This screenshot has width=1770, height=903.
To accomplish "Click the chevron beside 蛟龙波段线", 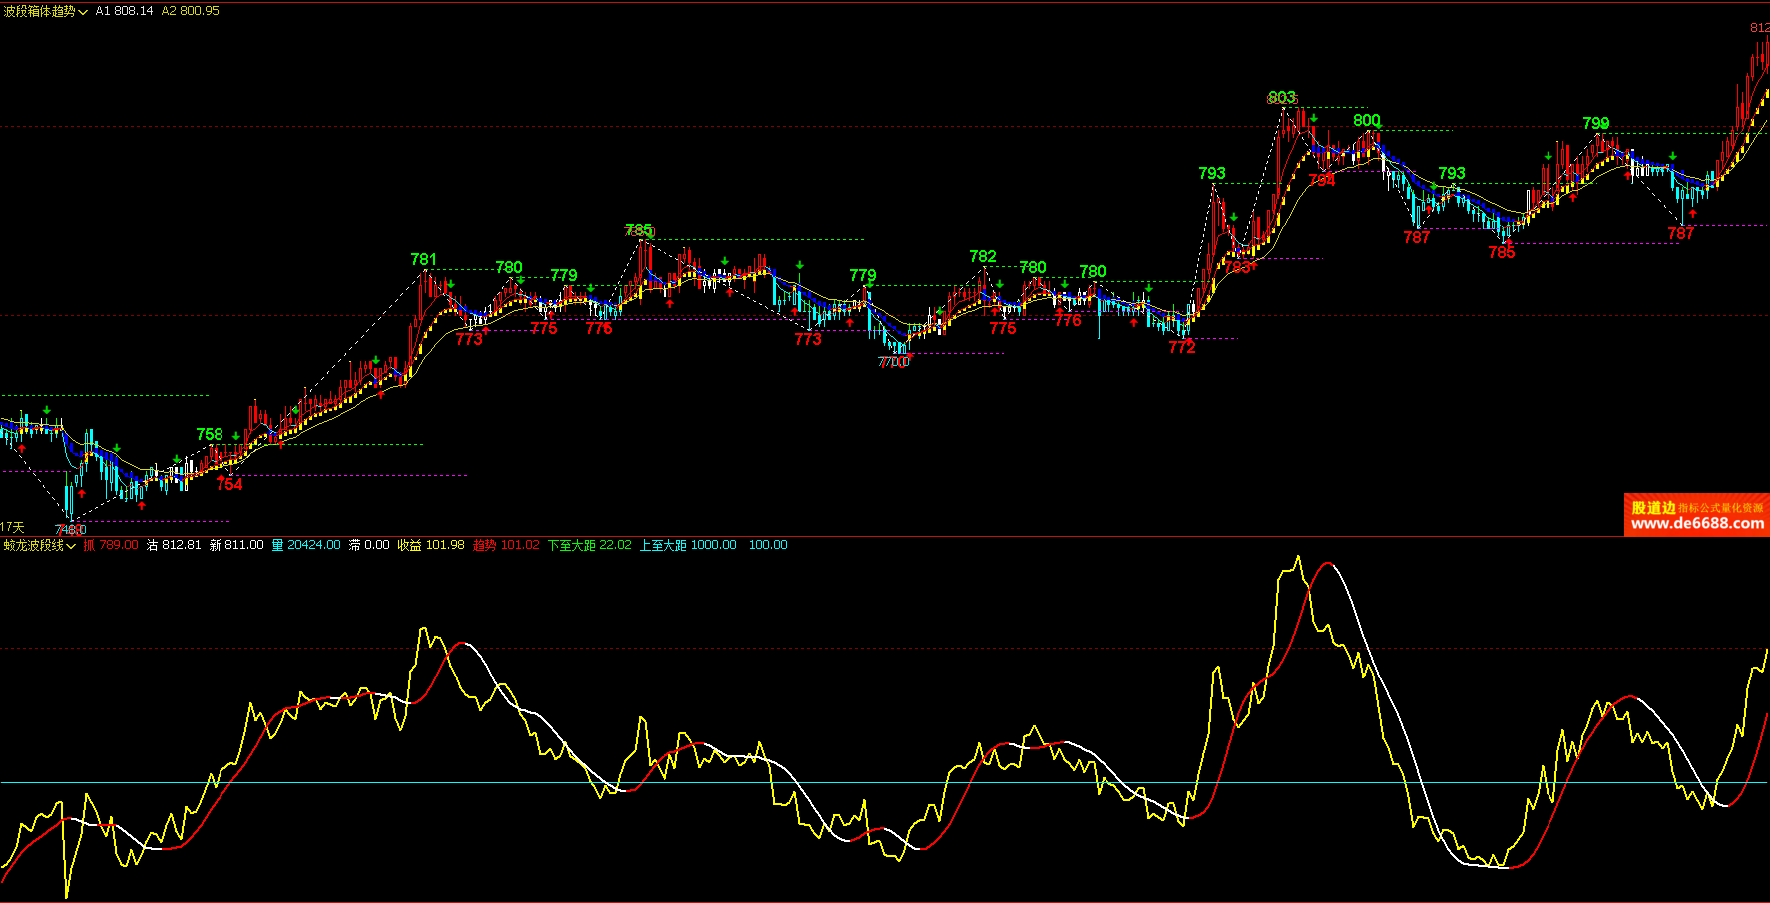I will (71, 546).
